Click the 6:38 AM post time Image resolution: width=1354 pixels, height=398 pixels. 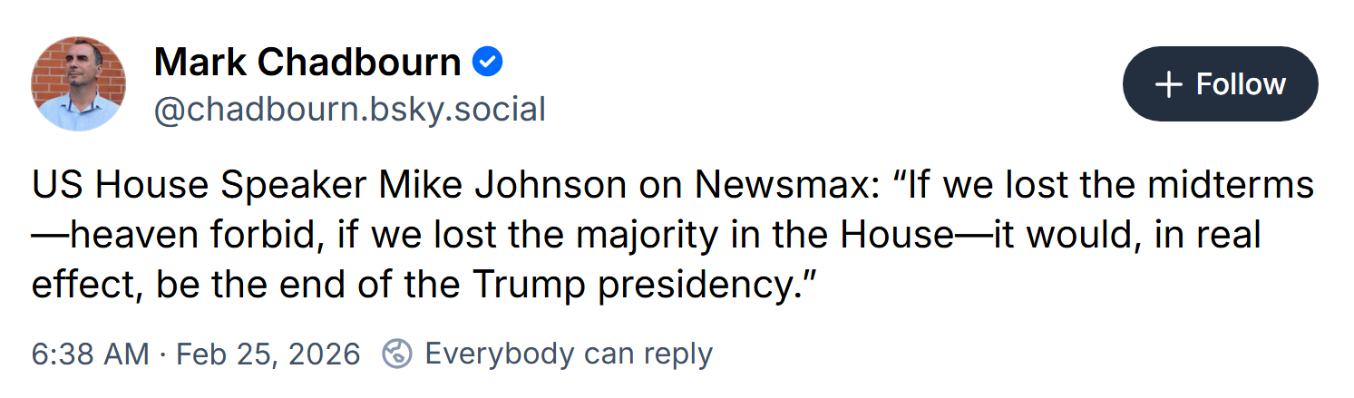[x=90, y=353]
